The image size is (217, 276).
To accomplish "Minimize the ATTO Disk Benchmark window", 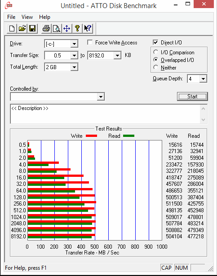I will (x=176, y=4).
